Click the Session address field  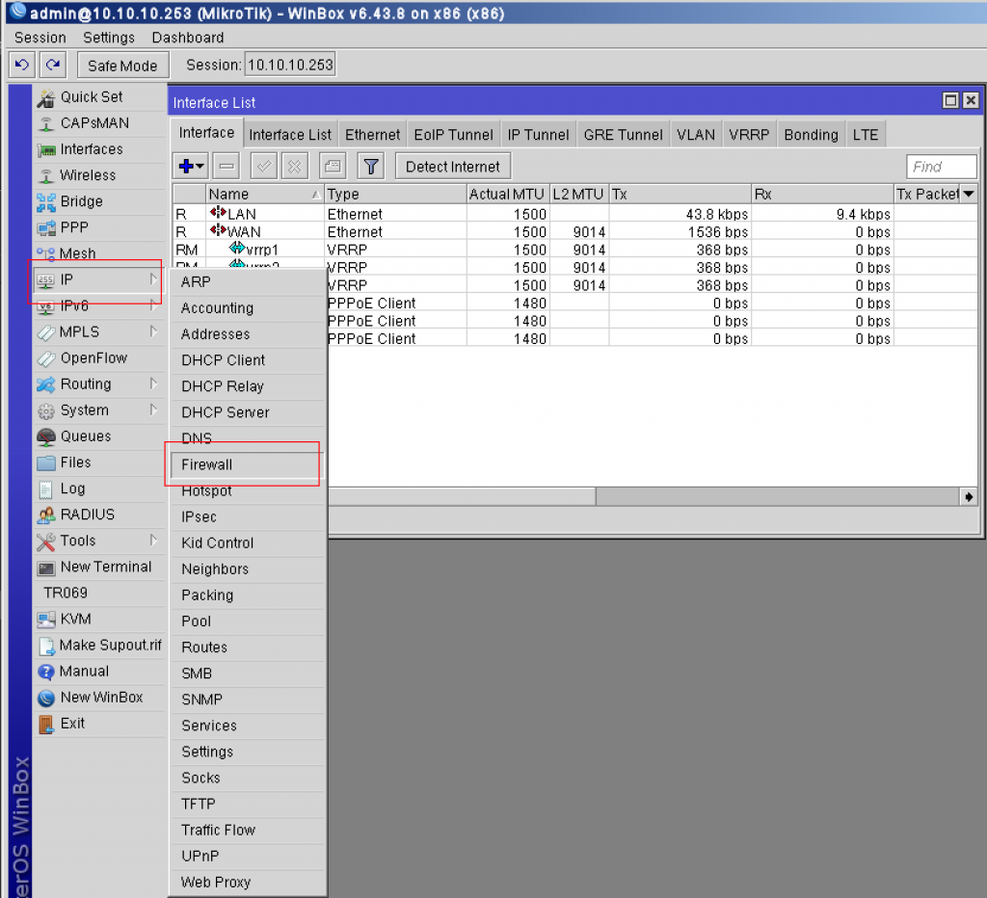290,65
